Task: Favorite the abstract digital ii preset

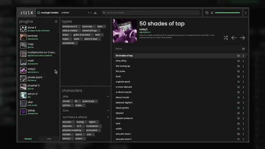Action: pyautogui.click(x=238, y=103)
